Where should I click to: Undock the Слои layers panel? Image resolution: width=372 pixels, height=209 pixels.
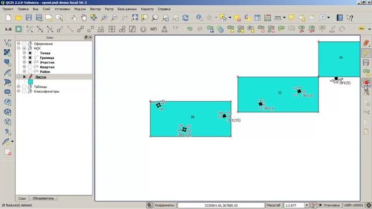pos(86,37)
